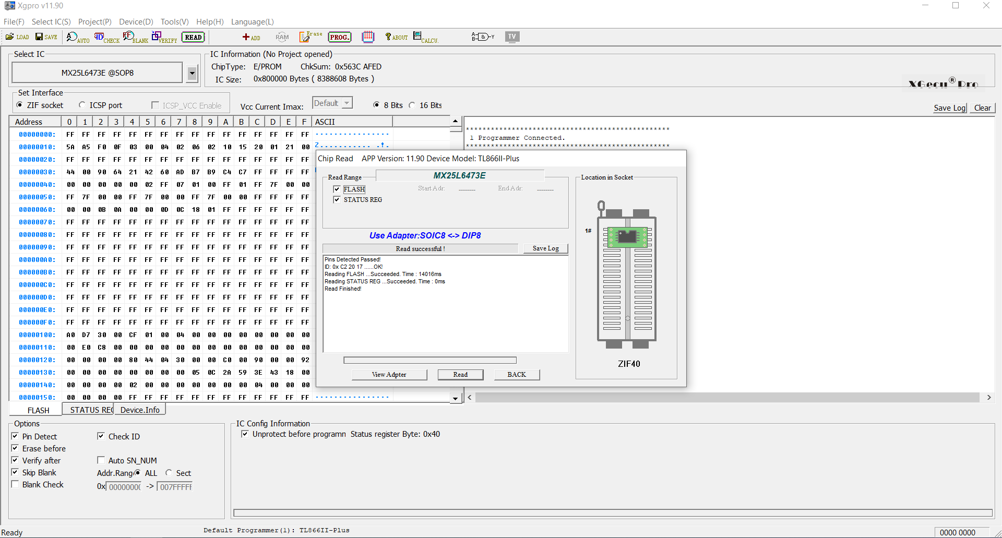Click the BLANK check toolbar icon
1002x538 pixels.
click(136, 37)
